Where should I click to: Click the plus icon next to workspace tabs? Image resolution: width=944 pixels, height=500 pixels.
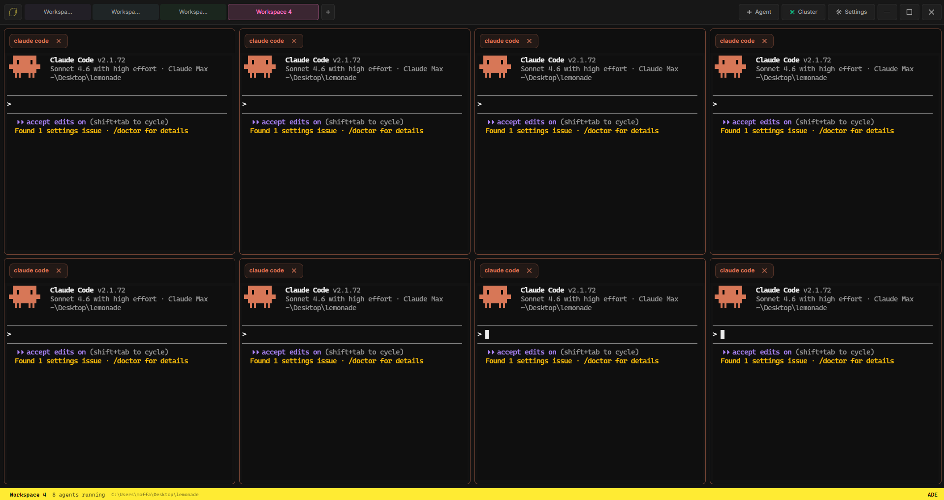(327, 12)
